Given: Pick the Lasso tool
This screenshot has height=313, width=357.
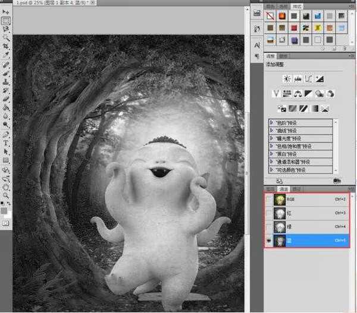Looking at the screenshot, I should click(6, 29).
